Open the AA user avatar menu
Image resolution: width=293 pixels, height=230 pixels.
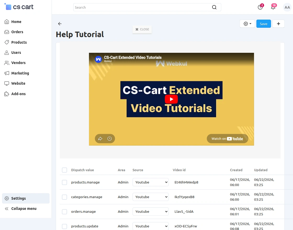pyautogui.click(x=287, y=7)
